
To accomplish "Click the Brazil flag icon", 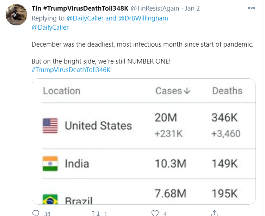I will pyautogui.click(x=50, y=199).
